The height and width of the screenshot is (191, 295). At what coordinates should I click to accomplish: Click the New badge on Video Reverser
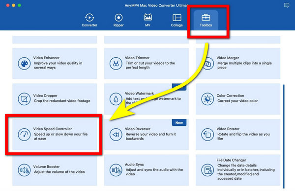click(179, 122)
